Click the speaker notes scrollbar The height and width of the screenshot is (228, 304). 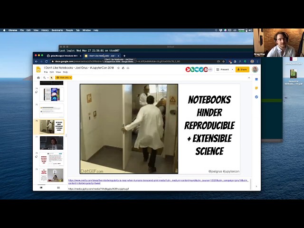coord(250,184)
